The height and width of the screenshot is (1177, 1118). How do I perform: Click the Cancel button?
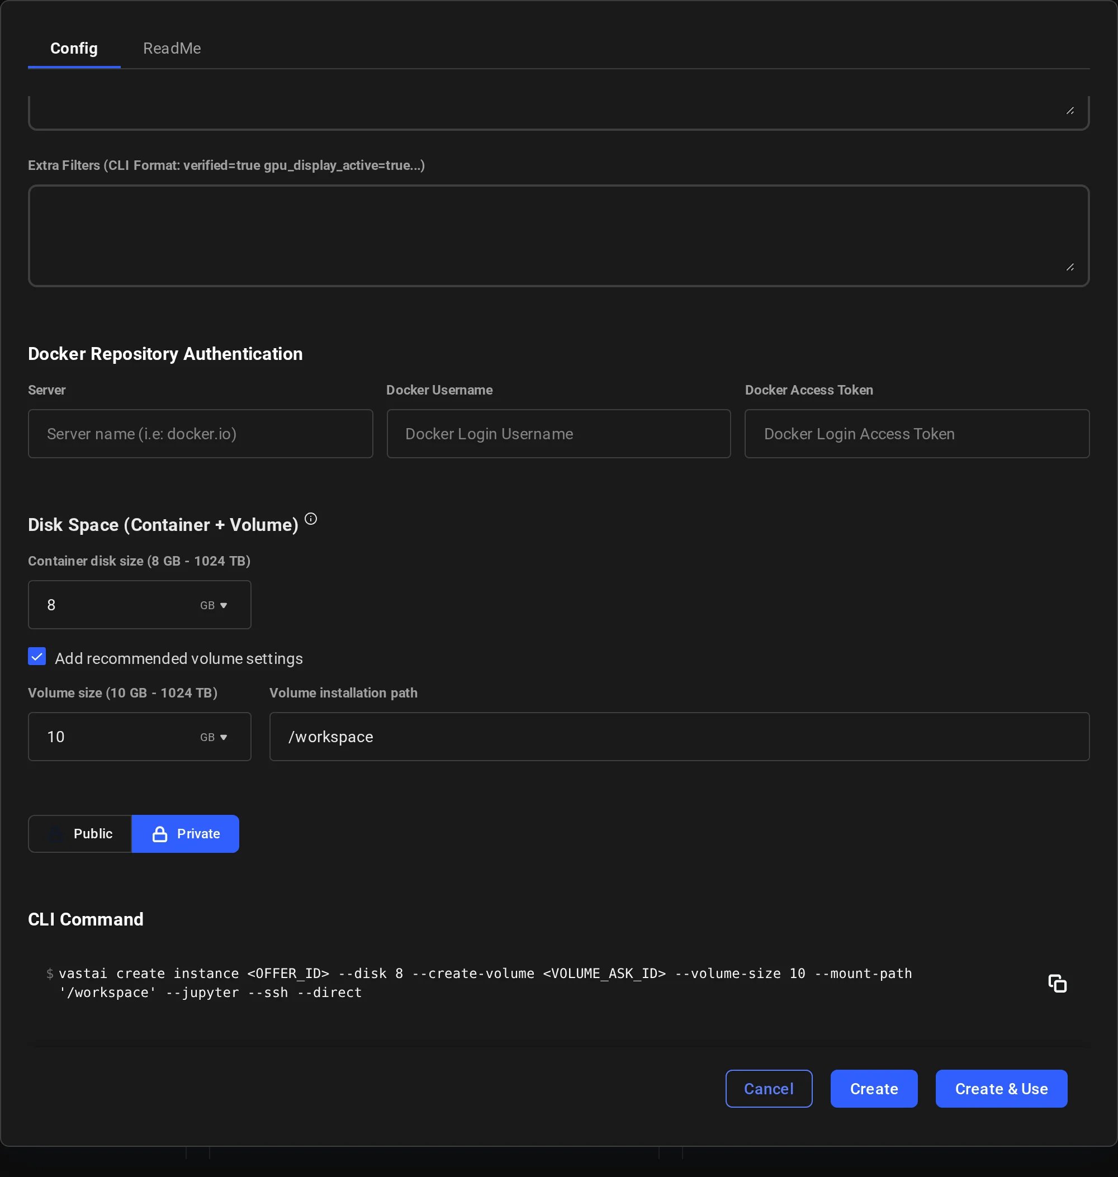(769, 1089)
